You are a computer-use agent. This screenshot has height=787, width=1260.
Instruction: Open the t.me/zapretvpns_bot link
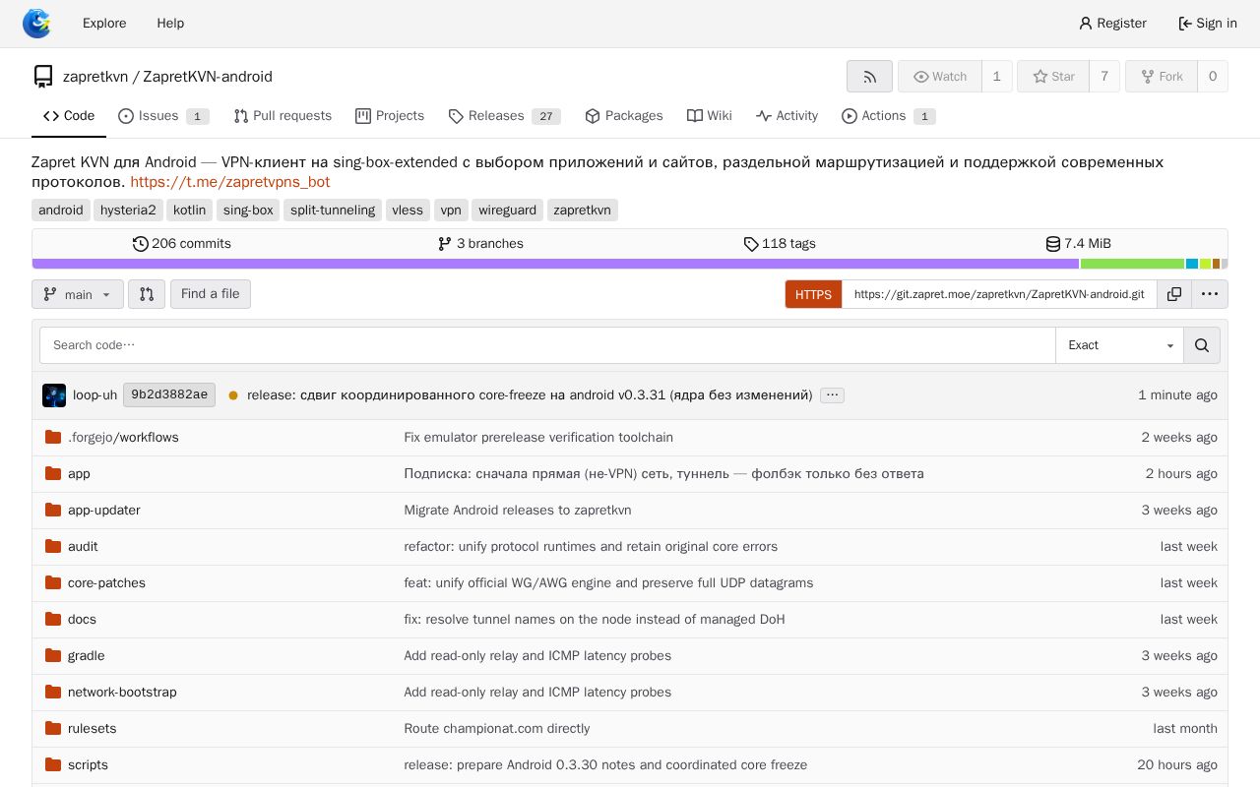[x=229, y=182]
